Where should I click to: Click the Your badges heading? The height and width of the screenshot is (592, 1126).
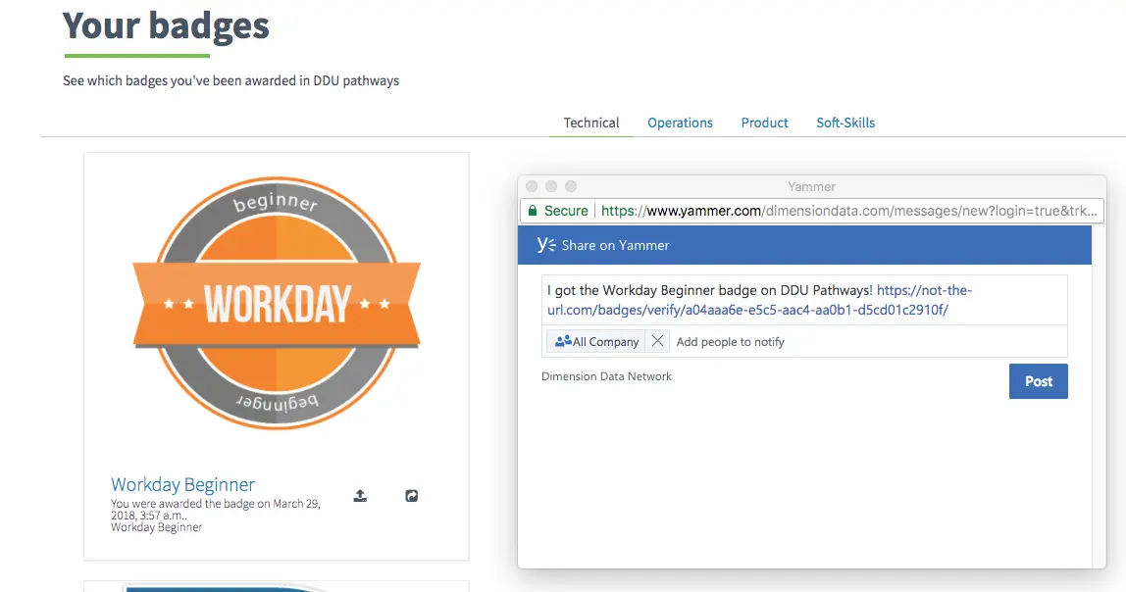coord(166,25)
